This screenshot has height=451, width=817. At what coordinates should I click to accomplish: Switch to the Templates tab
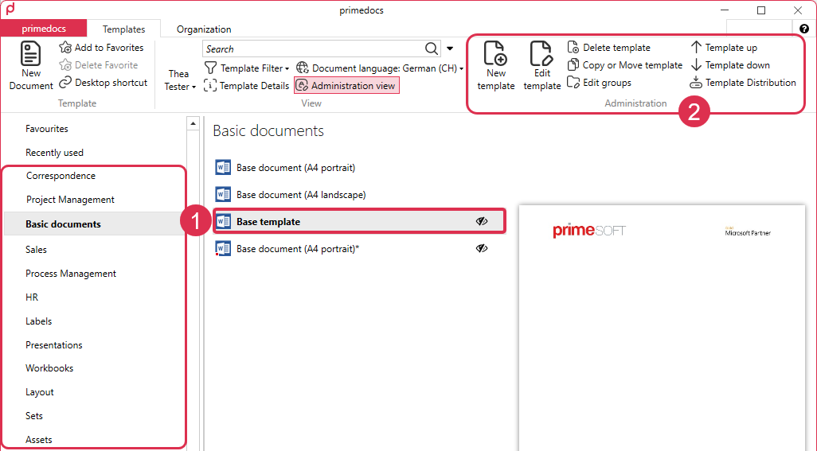pos(123,29)
